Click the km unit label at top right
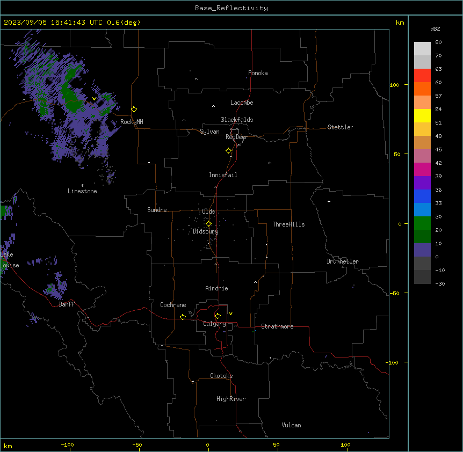The width and height of the screenshot is (463, 452). [x=400, y=23]
